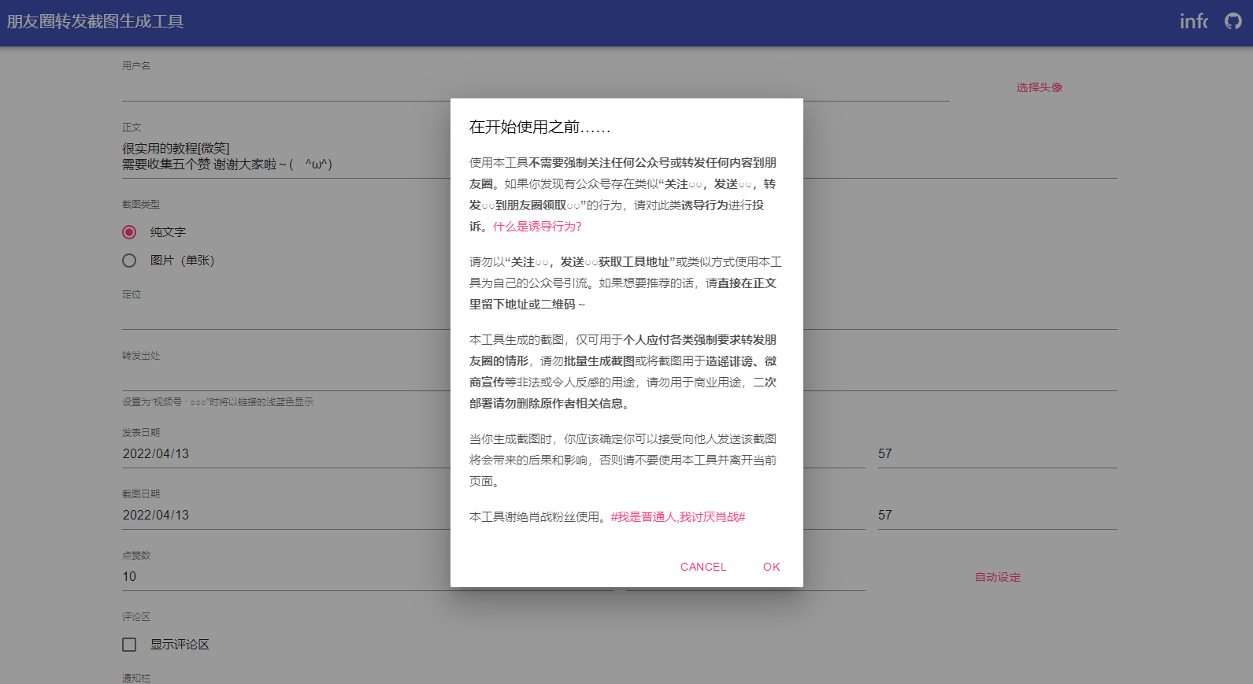Click the 朋友圈转发截图生成工具 app title

[95, 22]
